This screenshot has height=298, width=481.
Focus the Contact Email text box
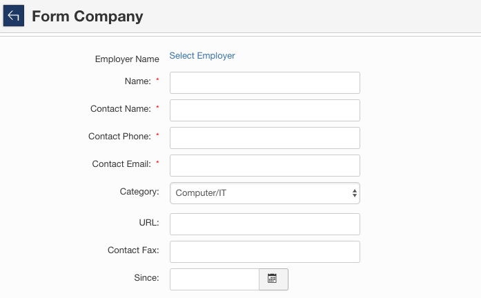point(265,166)
